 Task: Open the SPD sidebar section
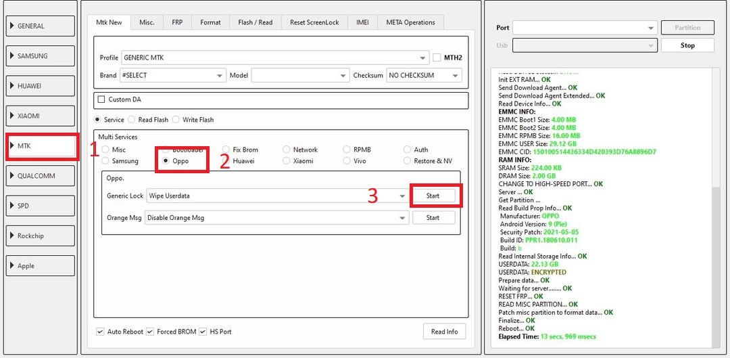pyautogui.click(x=41, y=206)
